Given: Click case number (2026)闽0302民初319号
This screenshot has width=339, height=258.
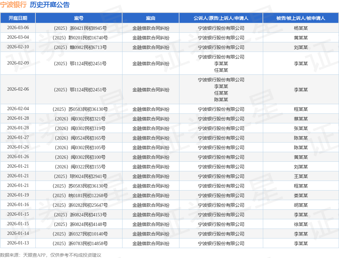Looking at the screenshot, I should point(80,128).
